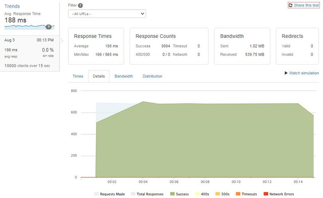Viewport: 323px width, 198px height.
Task: Switch to the Times tab
Action: click(x=78, y=76)
